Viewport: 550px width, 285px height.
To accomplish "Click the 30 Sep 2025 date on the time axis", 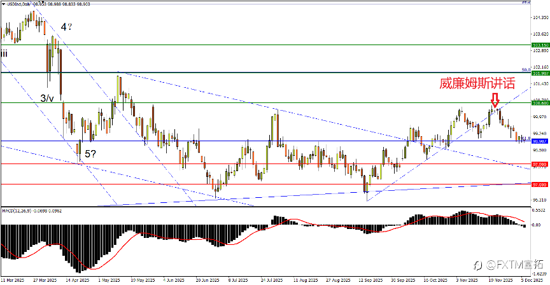I will click(403, 280).
